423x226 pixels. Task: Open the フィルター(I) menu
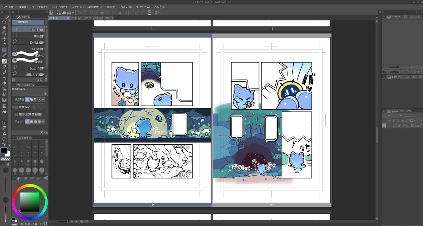click(125, 7)
